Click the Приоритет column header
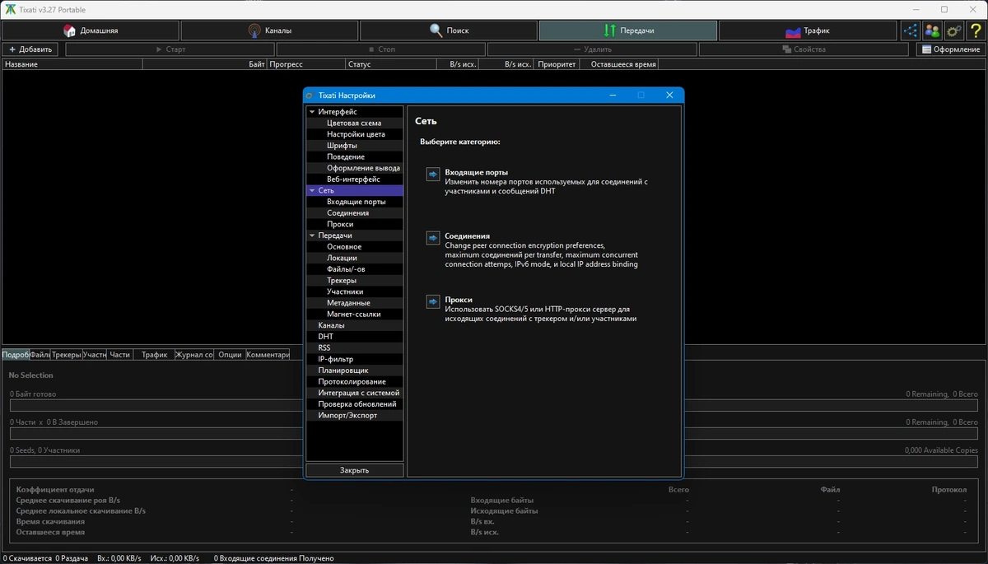 click(557, 64)
